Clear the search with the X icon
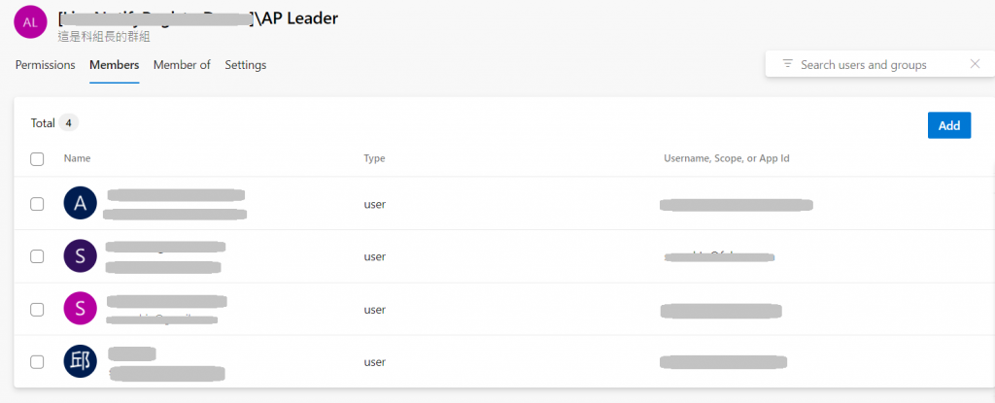This screenshot has height=403, width=995. 975,64
